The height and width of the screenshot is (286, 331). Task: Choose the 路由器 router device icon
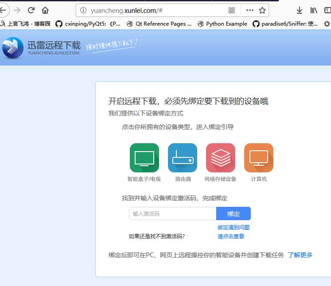click(183, 158)
